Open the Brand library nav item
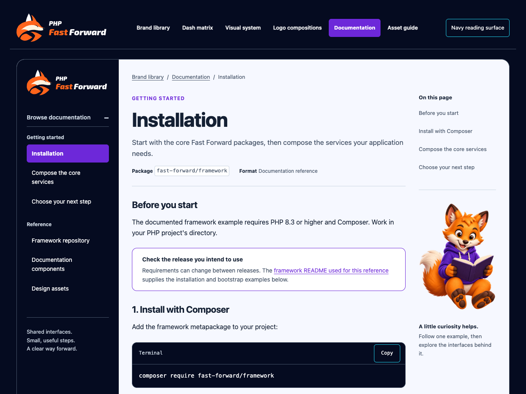The width and height of the screenshot is (526, 394). 153,28
